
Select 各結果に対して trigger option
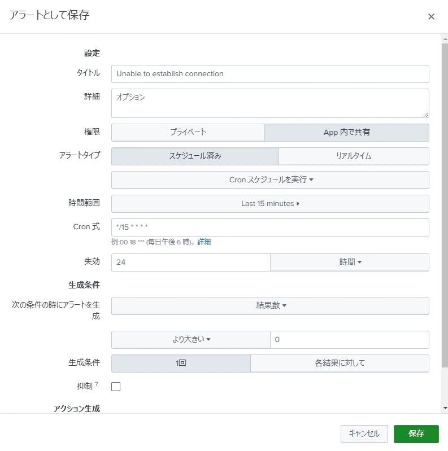pyautogui.click(x=340, y=364)
